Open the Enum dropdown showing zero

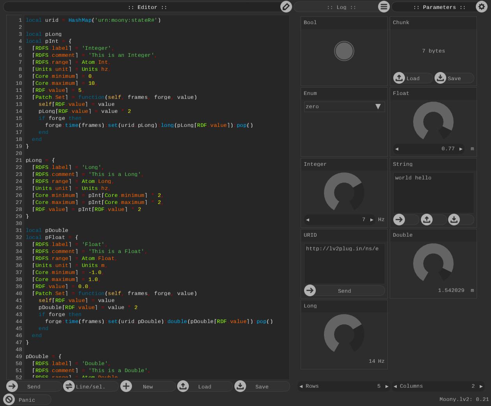[344, 107]
